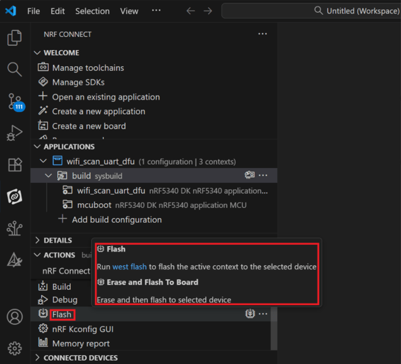
Task: Click Manage SDKs
Action: point(78,82)
